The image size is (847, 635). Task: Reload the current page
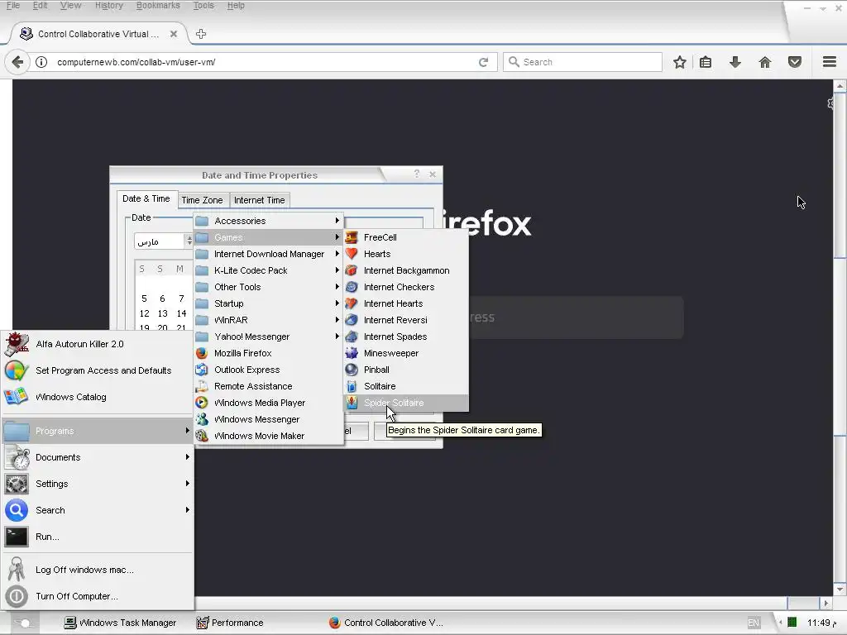[x=483, y=62]
